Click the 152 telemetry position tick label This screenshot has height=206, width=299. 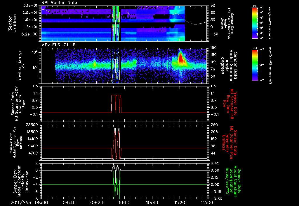click(x=213, y=139)
